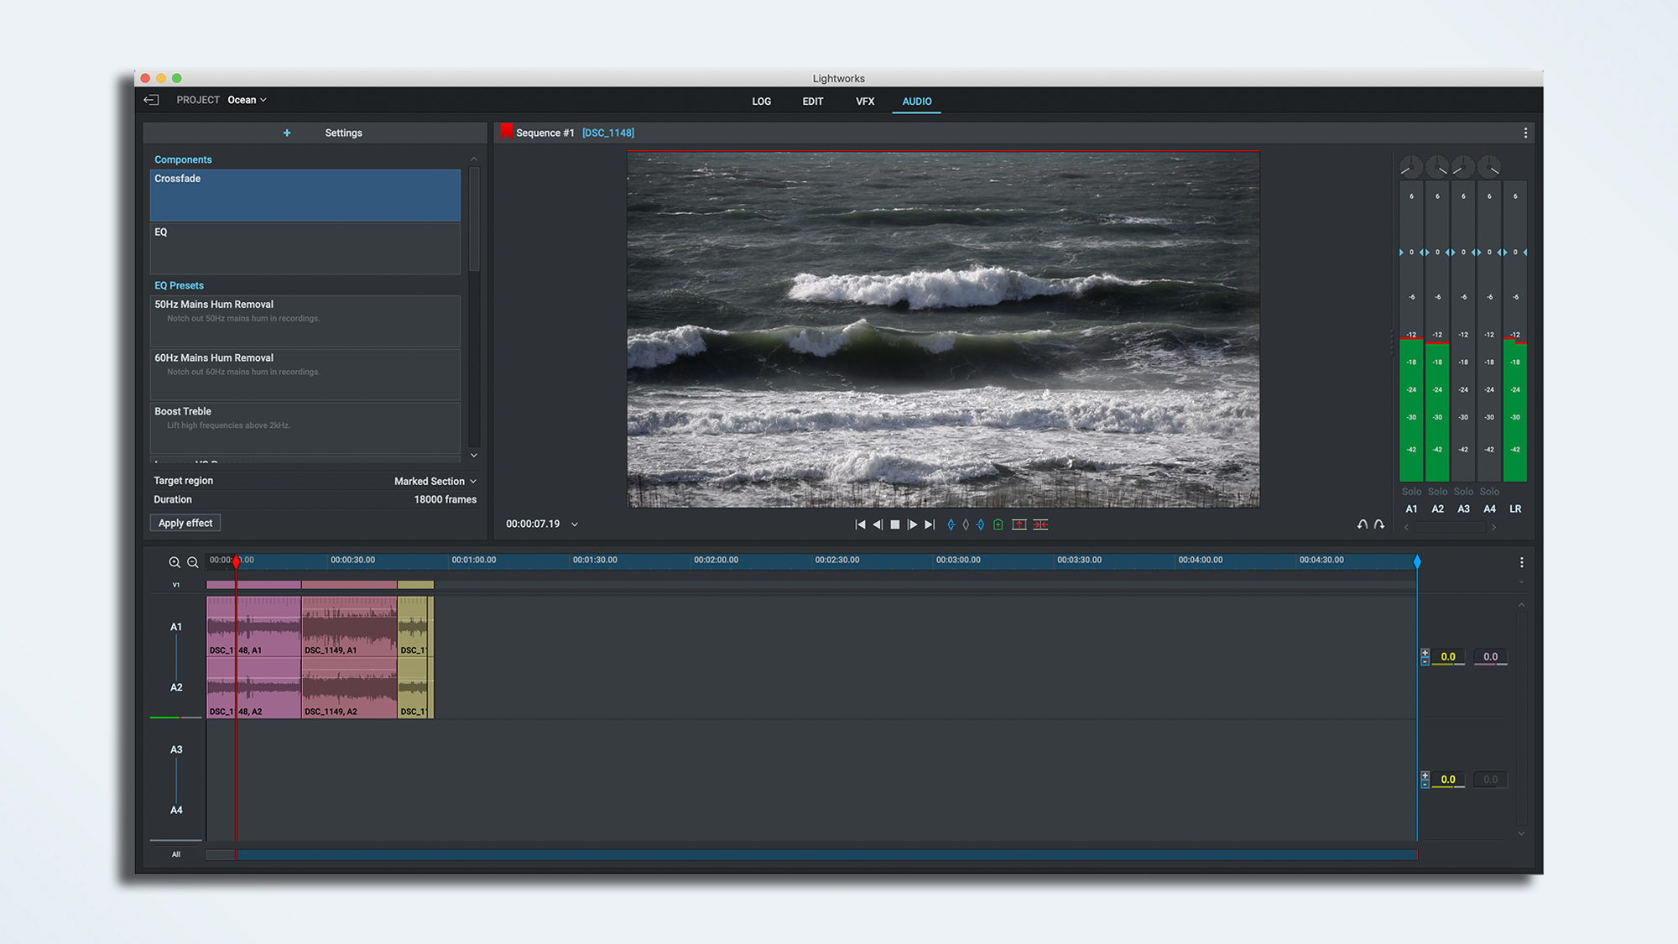Switch to the EDIT tab
The image size is (1678, 944).
(x=811, y=102)
